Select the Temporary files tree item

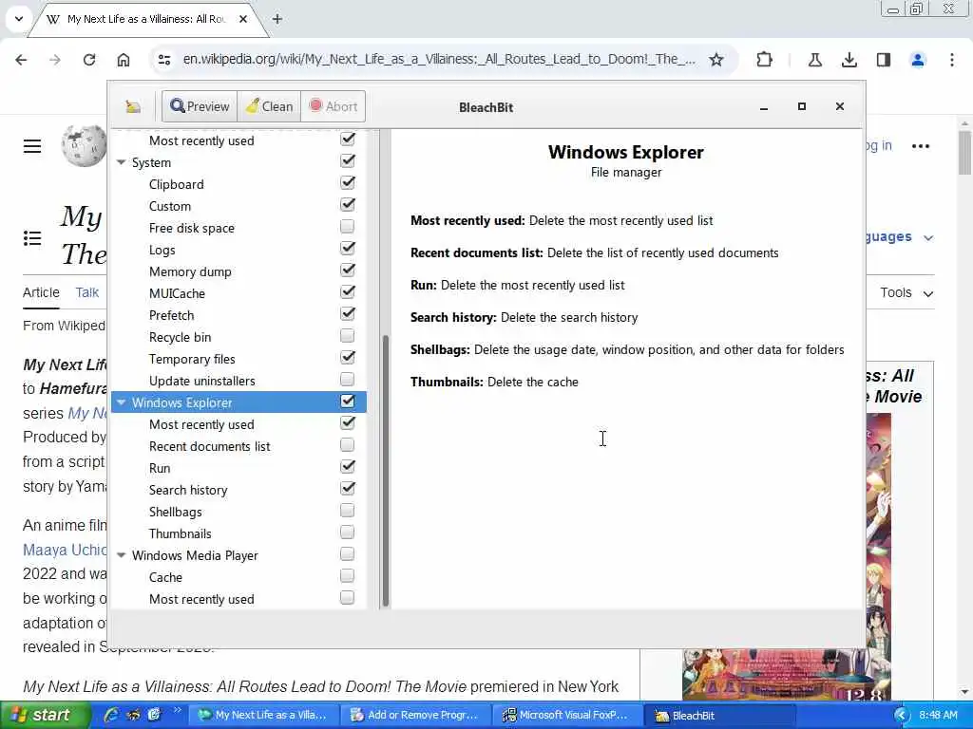[192, 359]
